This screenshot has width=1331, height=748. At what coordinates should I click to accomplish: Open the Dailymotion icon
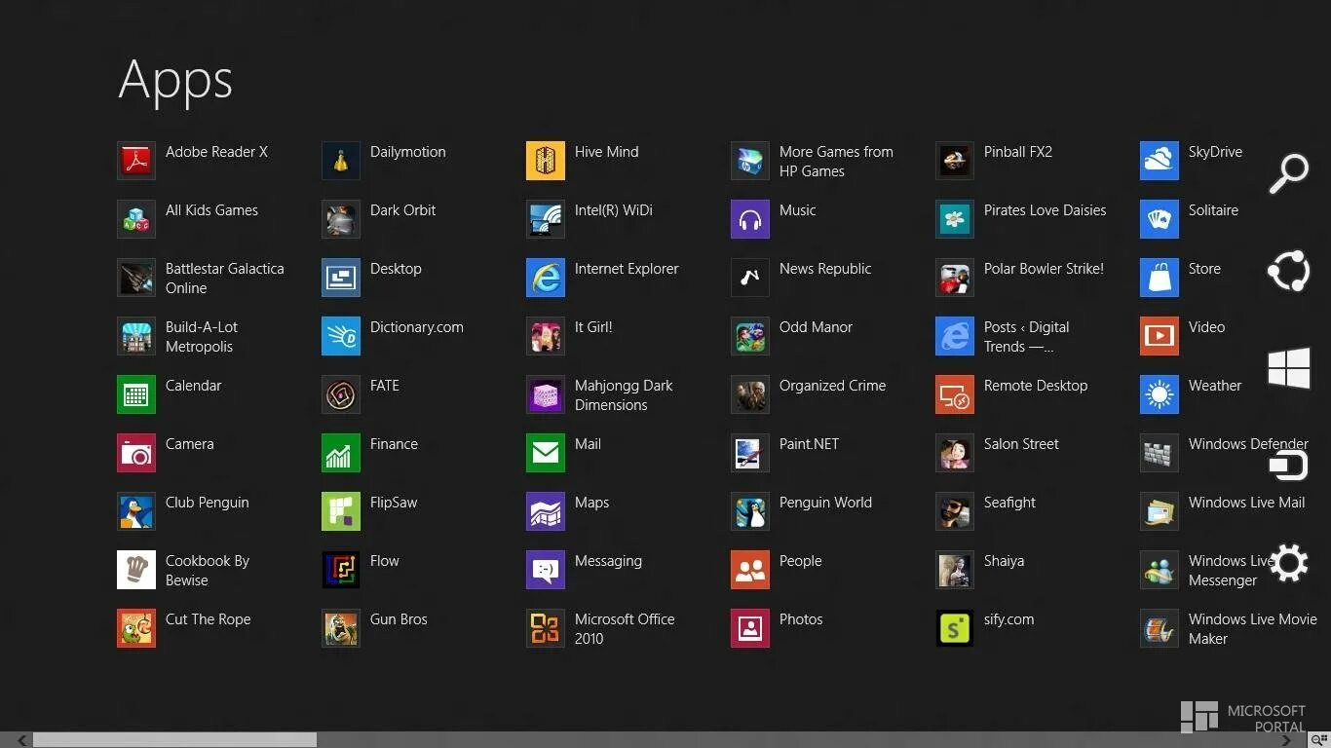341,161
